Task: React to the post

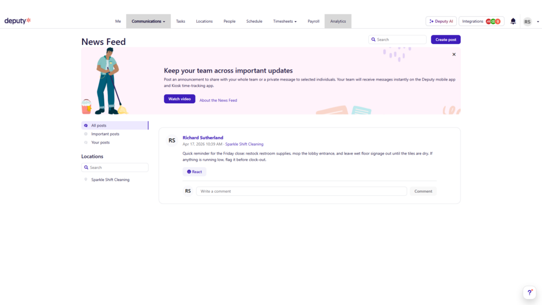Action: pos(194,172)
